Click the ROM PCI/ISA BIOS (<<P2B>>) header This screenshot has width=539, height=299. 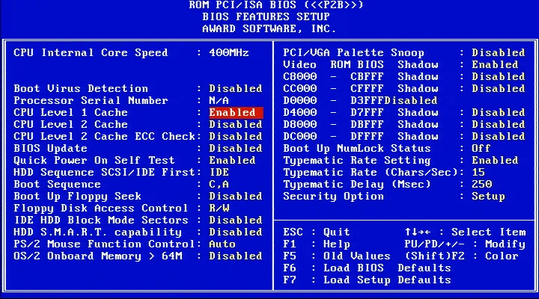[x=276, y=4]
